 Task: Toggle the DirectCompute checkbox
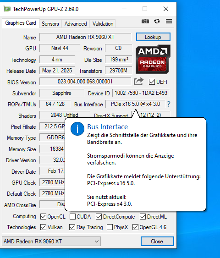click(99, 217)
